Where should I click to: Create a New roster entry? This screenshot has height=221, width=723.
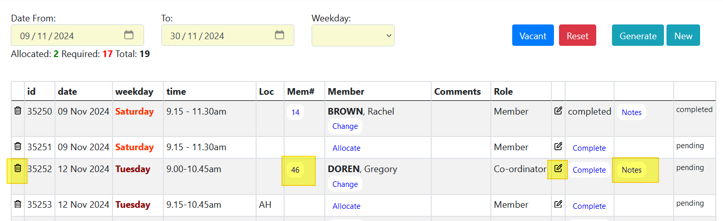tap(683, 36)
